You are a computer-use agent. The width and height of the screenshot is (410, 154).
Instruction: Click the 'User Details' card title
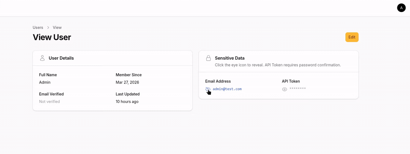(x=61, y=58)
